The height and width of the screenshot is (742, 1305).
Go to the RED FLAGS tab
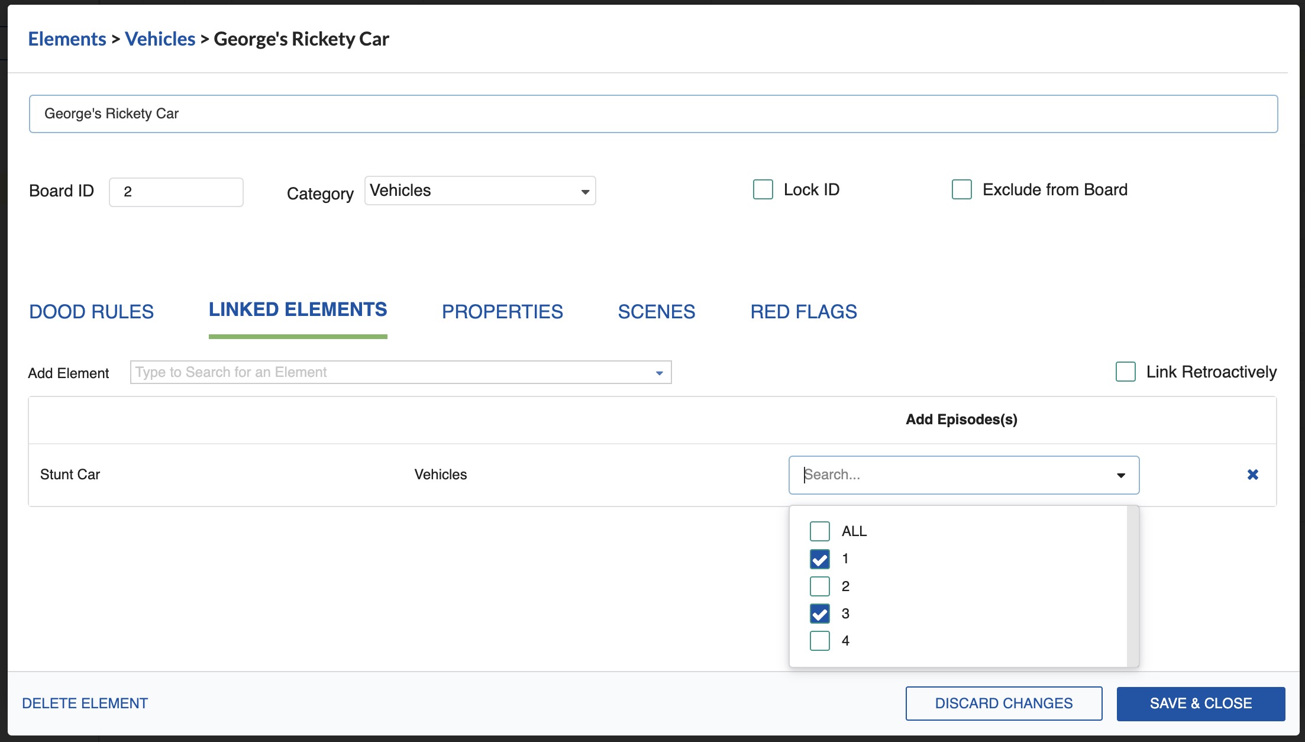pos(803,312)
